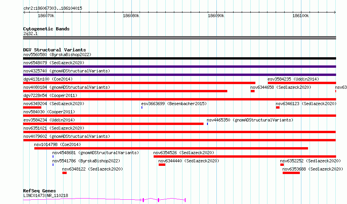Open nsv6354526 (Sedlazeck2020) red bar
The height and width of the screenshot is (204, 347).
coord(245,157)
